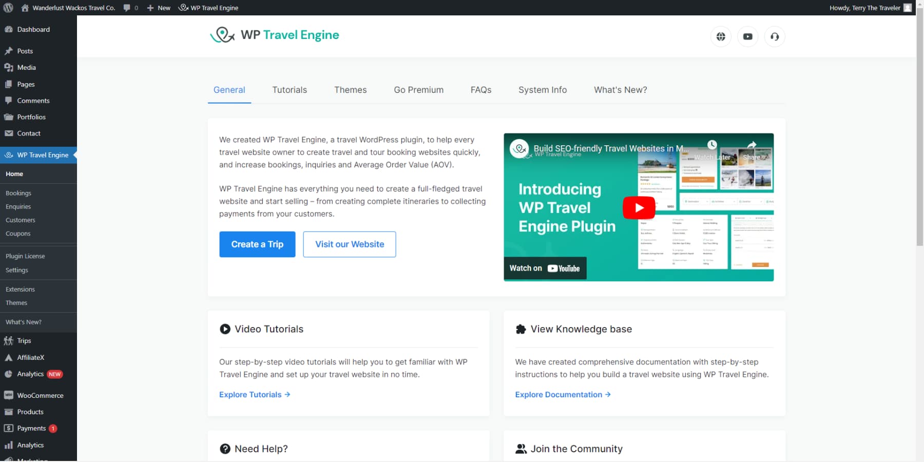This screenshot has width=924, height=462.
Task: Click Visit our Website button
Action: tap(350, 244)
